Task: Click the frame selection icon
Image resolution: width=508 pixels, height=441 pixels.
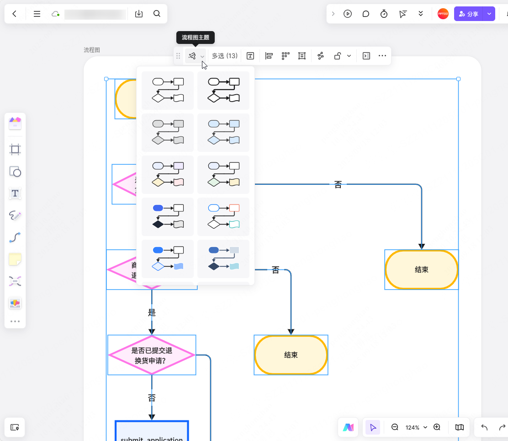Action: pos(302,56)
